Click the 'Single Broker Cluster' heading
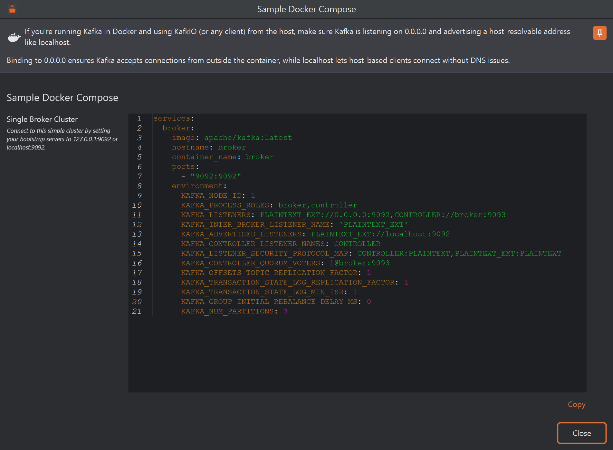 (42, 119)
